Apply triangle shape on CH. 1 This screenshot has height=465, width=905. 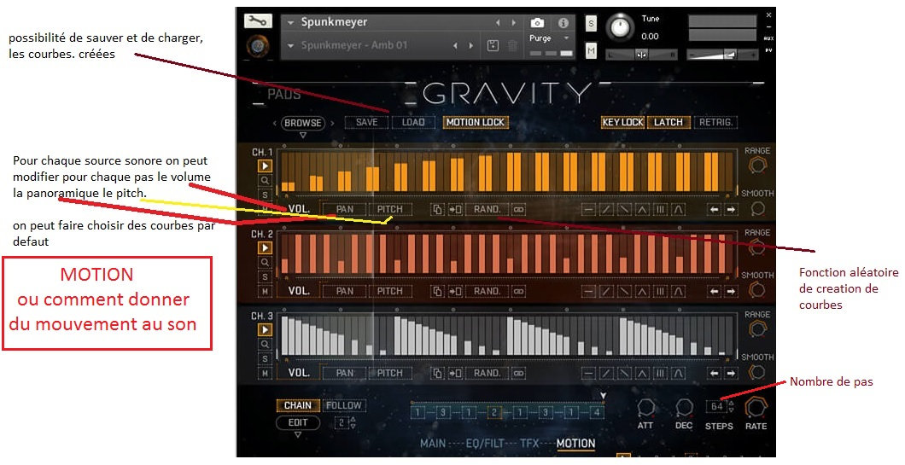tap(642, 210)
